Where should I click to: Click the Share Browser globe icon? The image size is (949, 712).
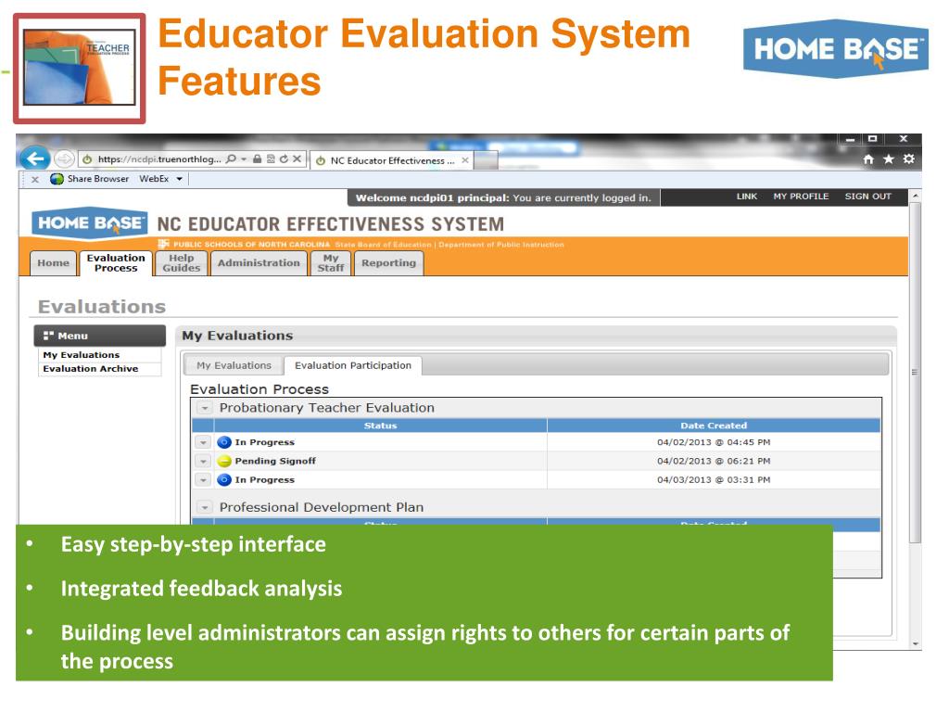pos(57,179)
